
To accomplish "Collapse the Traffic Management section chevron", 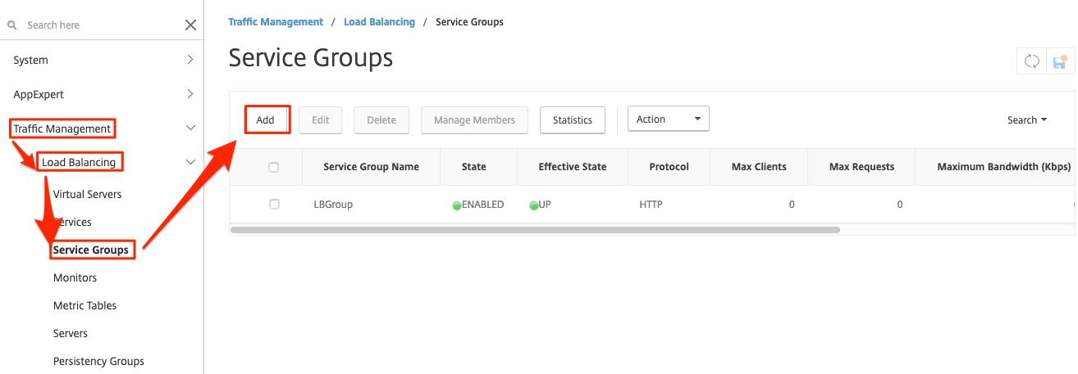I will point(190,128).
